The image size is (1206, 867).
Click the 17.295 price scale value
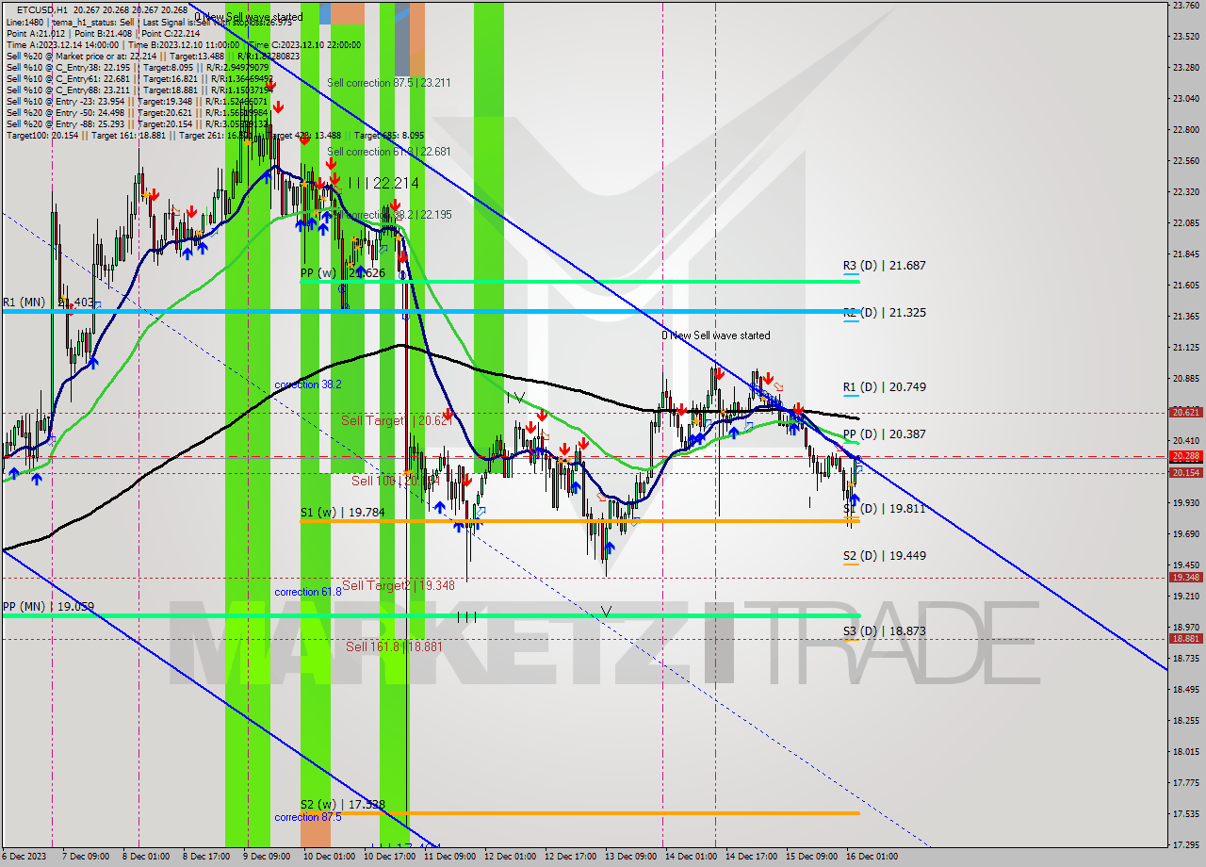1185,844
